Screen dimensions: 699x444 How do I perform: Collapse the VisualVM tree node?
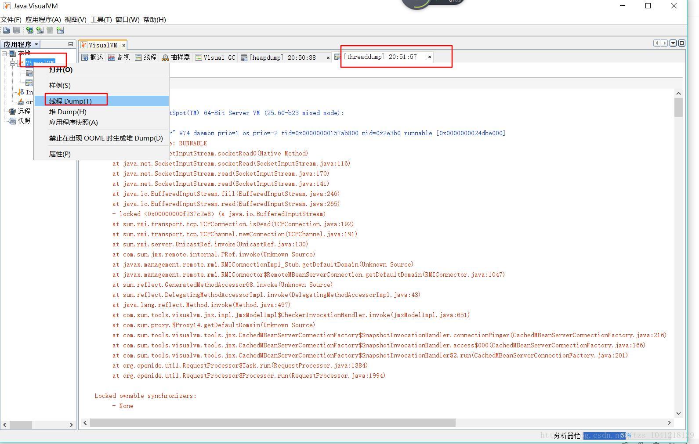[13, 63]
